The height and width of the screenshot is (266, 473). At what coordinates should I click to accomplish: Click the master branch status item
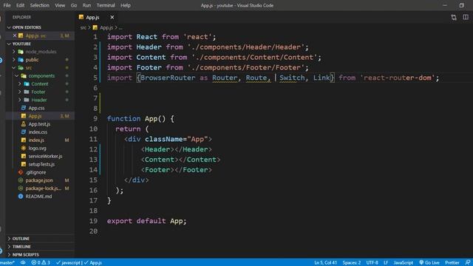[x=7, y=263]
